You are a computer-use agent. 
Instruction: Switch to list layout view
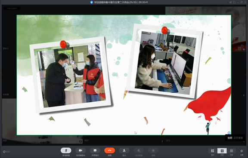(231, 151)
